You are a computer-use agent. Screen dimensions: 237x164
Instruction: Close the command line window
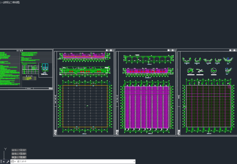click(x=4, y=162)
